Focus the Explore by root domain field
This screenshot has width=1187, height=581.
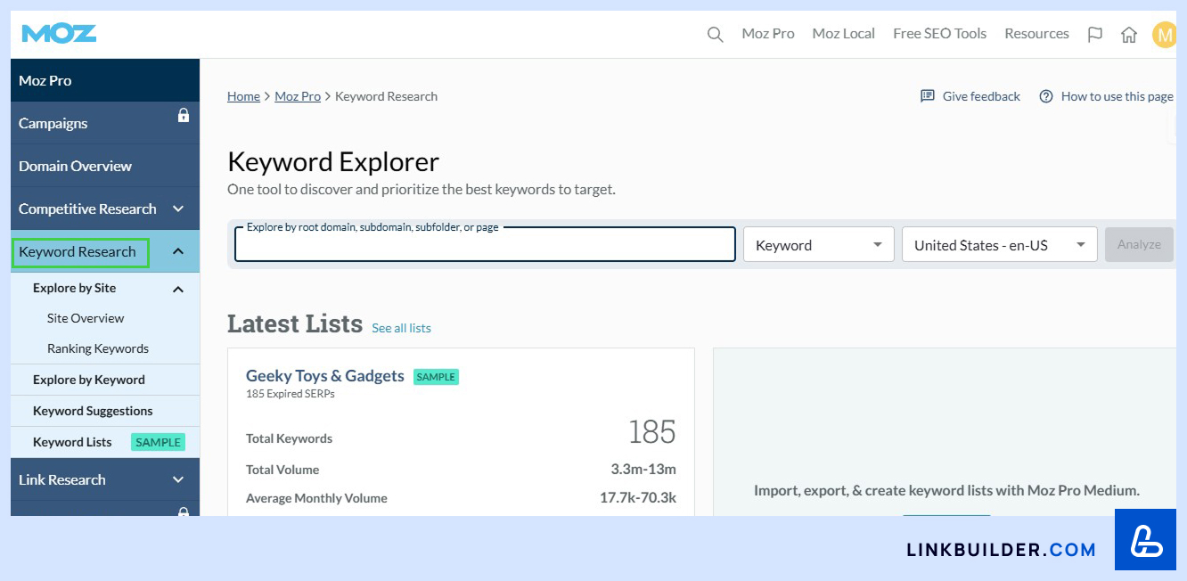[x=485, y=244]
